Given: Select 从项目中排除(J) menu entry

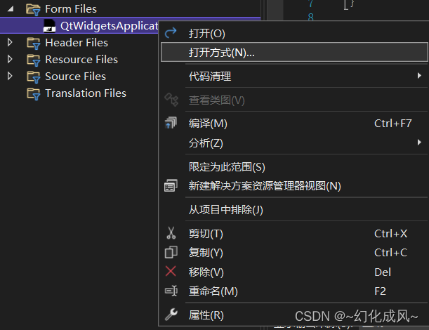Looking at the screenshot, I should click(x=225, y=210).
